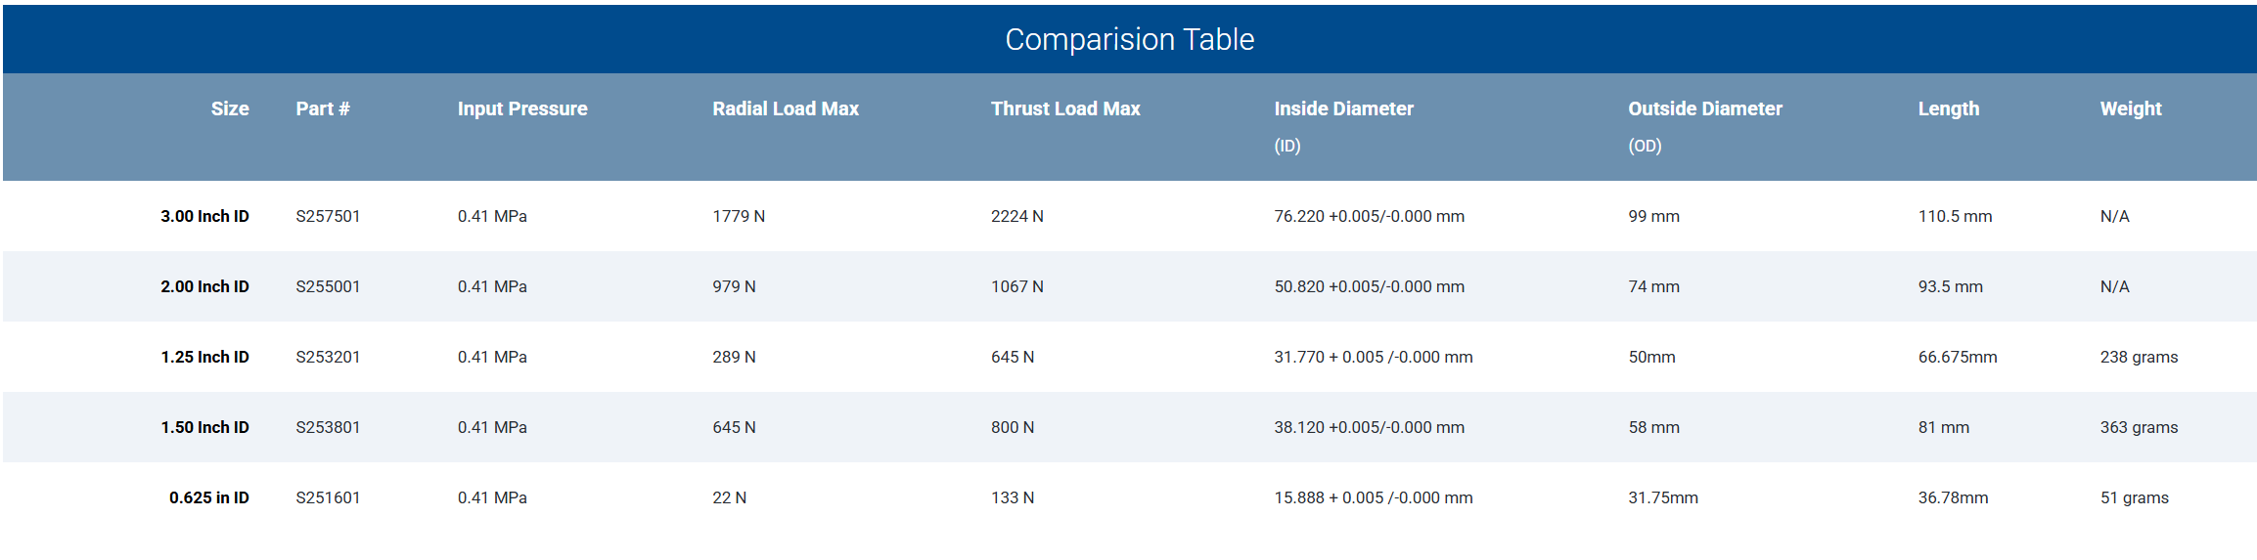Image resolution: width=2257 pixels, height=560 pixels.
Task: Select the 1779 N radial load value
Action: tap(739, 216)
